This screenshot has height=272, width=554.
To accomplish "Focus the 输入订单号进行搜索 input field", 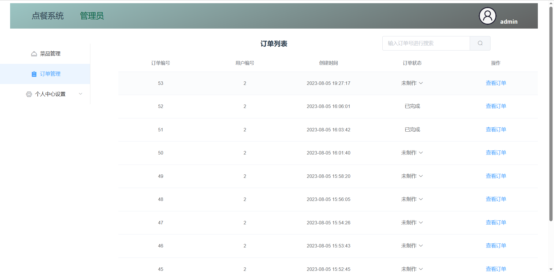I will pos(426,43).
